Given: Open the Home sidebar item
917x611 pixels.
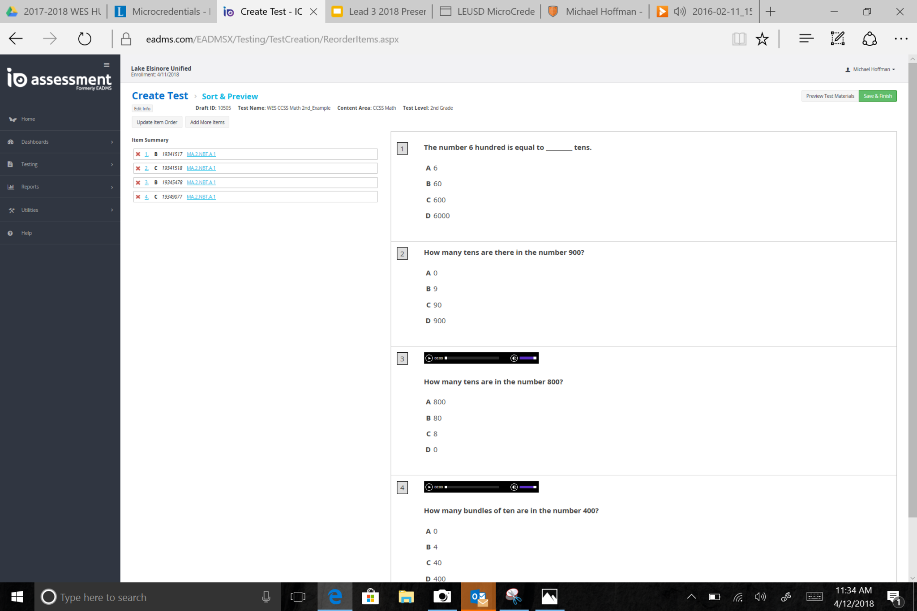Looking at the screenshot, I should (x=28, y=119).
